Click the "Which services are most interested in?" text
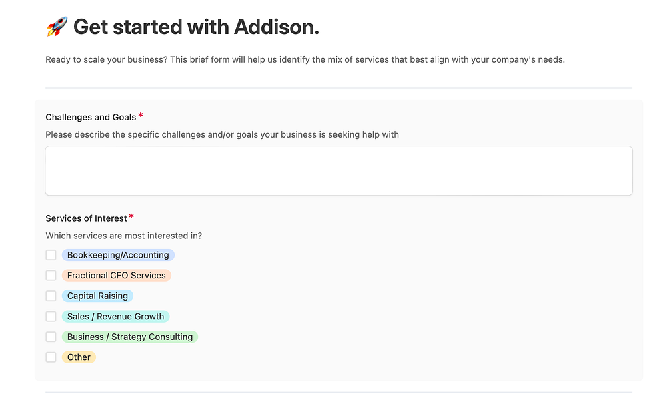The height and width of the screenshot is (398, 667). click(x=123, y=236)
